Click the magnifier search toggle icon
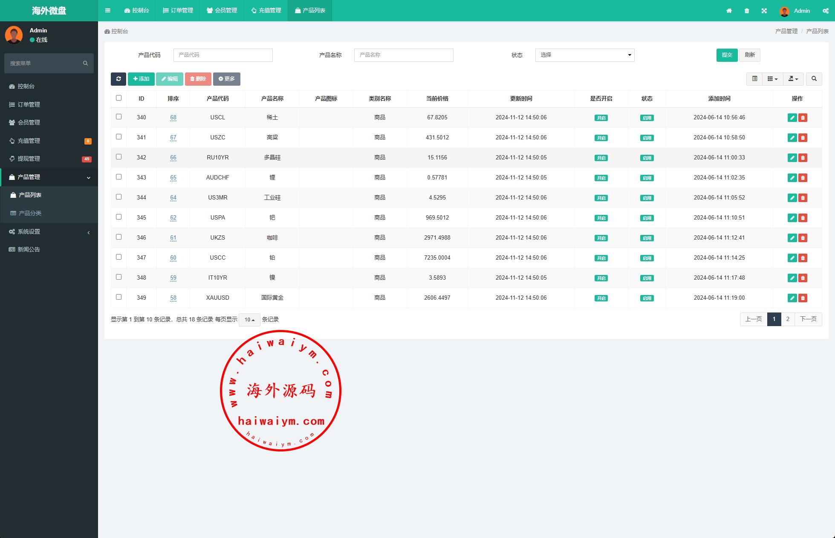The width and height of the screenshot is (835, 538). click(814, 79)
